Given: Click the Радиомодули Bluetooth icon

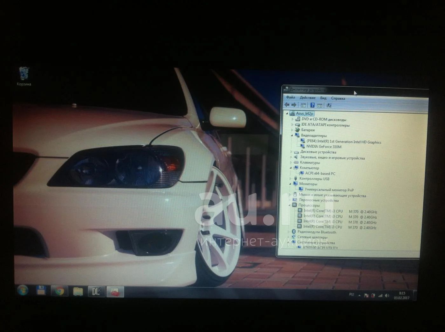Looking at the screenshot, I should (x=294, y=232).
